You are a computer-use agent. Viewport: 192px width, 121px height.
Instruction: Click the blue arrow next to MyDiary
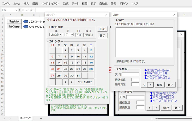(x=26, y=27)
